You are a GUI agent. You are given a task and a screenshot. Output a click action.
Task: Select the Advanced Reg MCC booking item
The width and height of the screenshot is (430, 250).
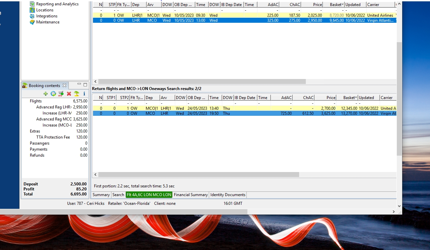pos(55,119)
